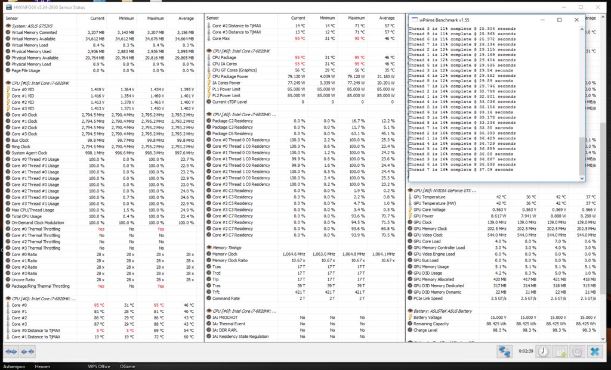Click the Core #0 VID voltage icon
This screenshot has height=370, width=611.
8,89
